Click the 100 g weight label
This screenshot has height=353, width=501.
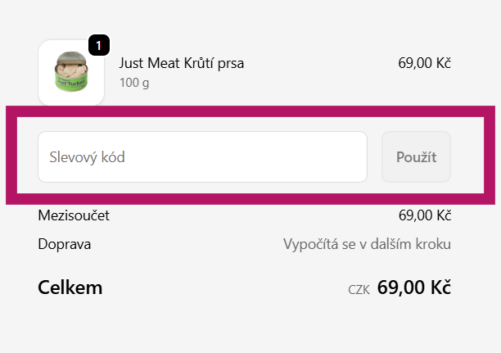pos(135,82)
